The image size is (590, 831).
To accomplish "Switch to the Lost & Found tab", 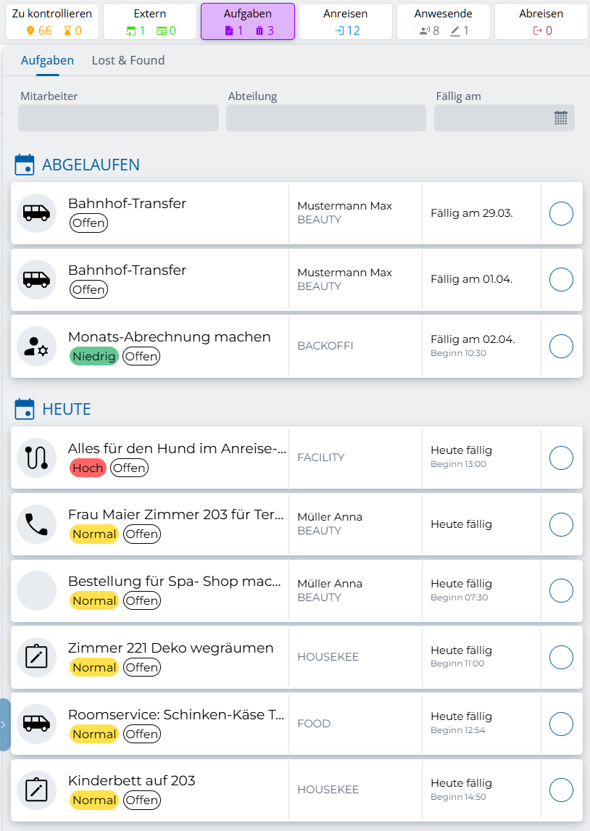I will (128, 60).
